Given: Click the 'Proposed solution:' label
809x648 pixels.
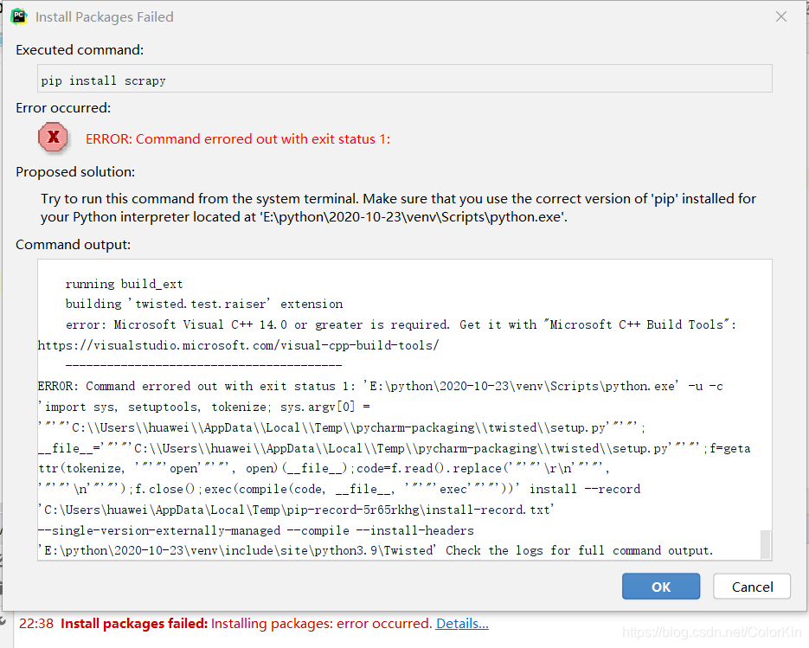Looking at the screenshot, I should click(x=75, y=172).
